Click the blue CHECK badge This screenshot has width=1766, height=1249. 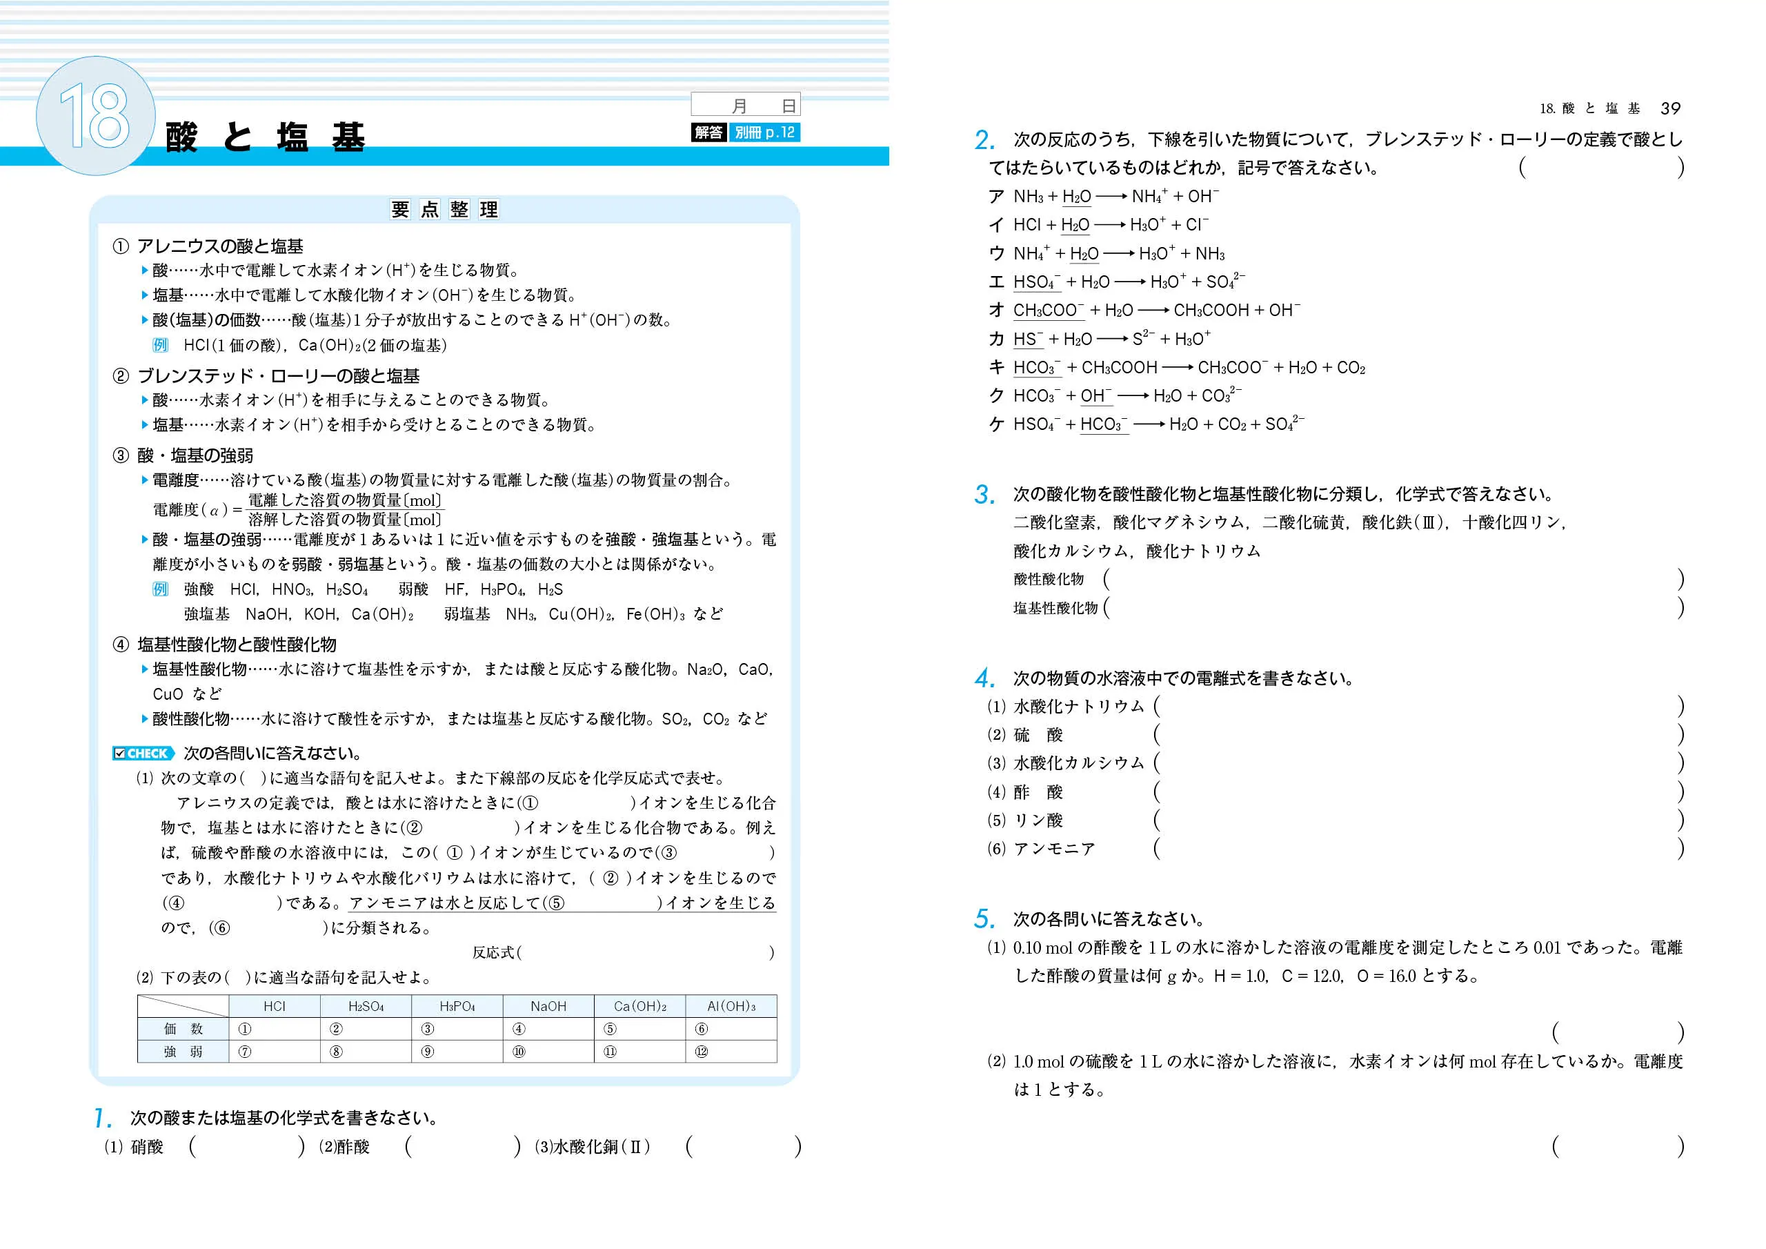pos(143,754)
